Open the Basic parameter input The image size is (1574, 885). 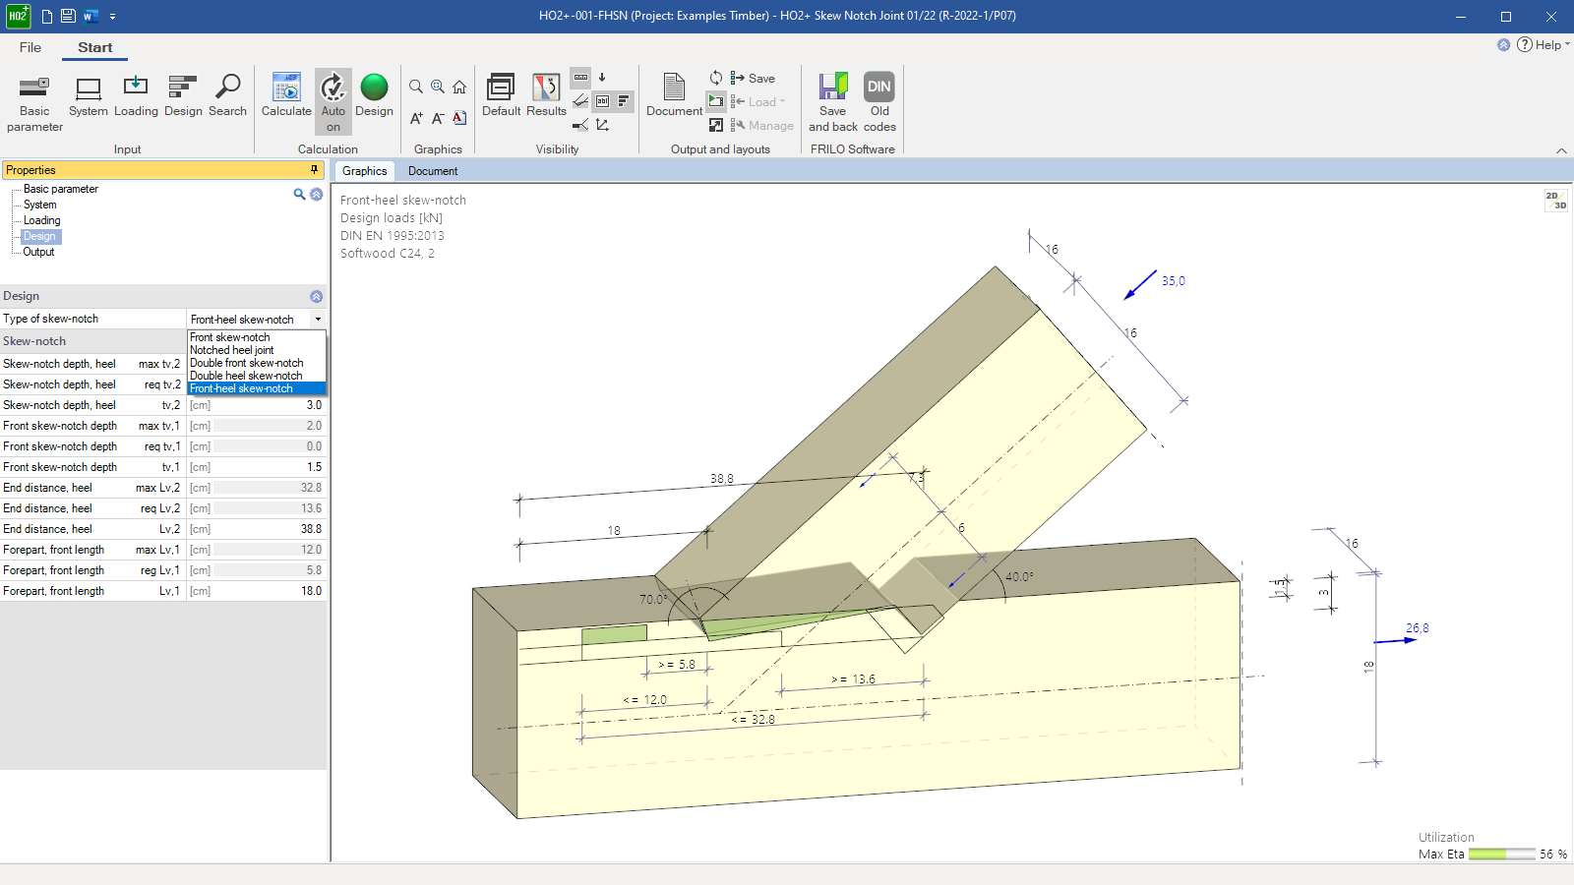pyautogui.click(x=34, y=103)
